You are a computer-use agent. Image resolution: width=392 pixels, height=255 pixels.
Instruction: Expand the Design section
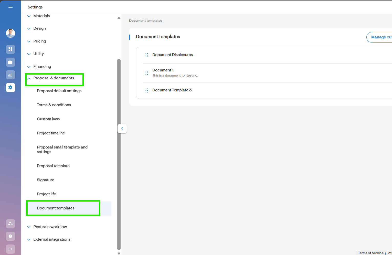coord(36,28)
